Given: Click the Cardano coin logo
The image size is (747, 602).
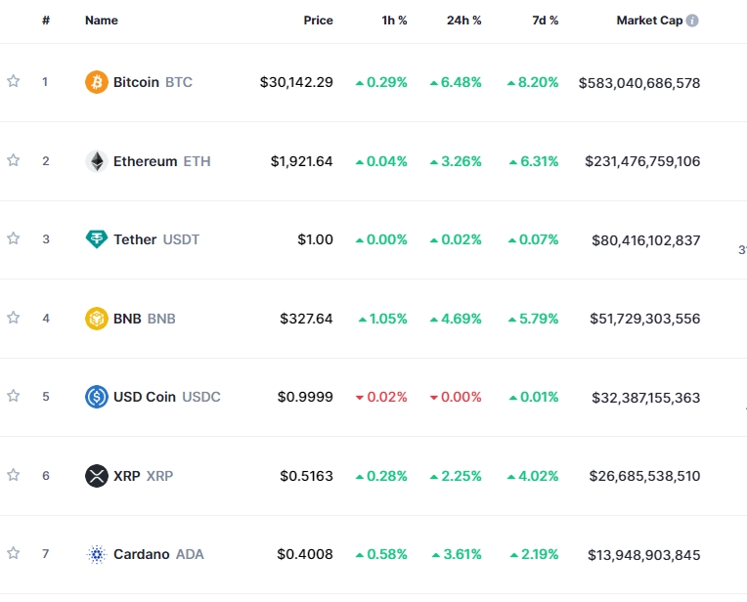Looking at the screenshot, I should (96, 554).
